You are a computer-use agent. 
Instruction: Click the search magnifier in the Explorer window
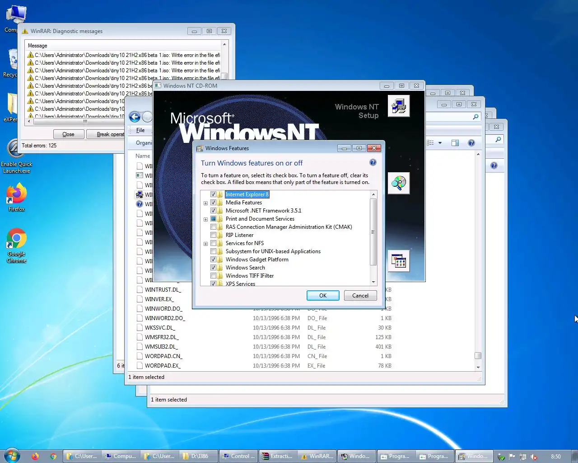[475, 117]
